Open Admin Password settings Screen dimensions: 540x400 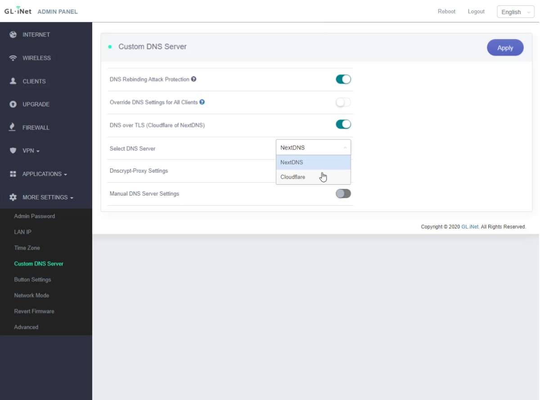[35, 216]
